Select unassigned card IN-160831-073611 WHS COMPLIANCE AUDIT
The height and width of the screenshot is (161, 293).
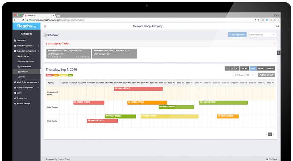point(115,54)
